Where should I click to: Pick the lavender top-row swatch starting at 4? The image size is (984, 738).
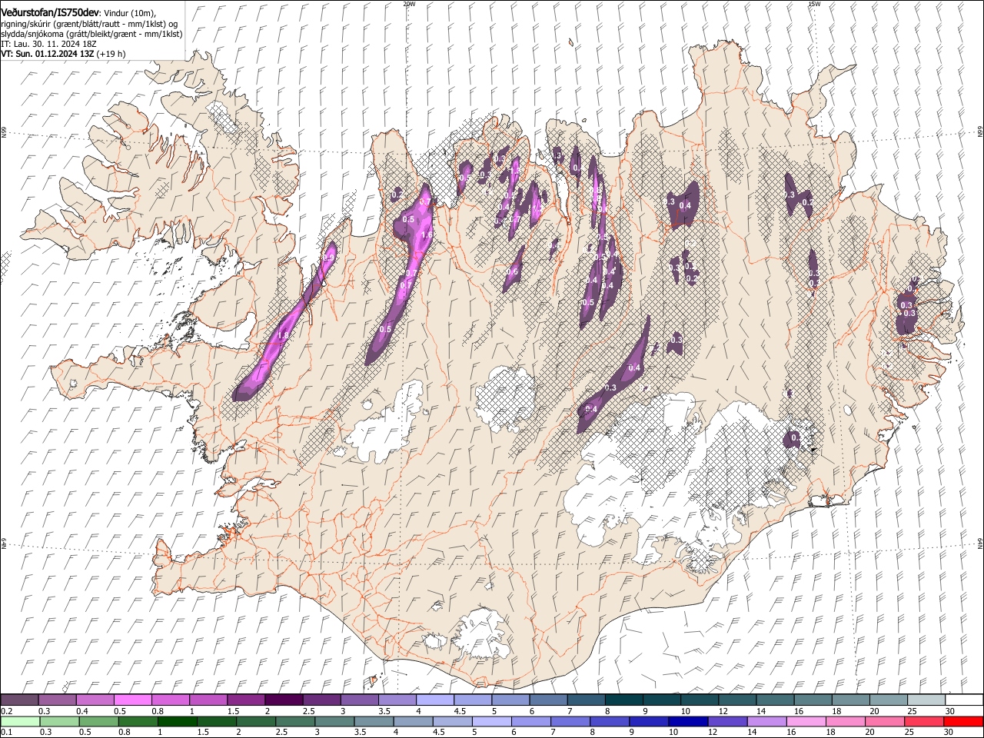coord(434,700)
